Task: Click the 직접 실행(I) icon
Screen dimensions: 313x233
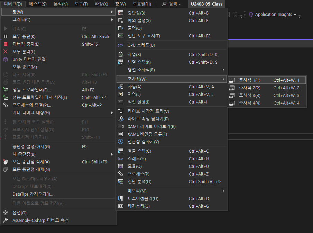Action: (121, 102)
